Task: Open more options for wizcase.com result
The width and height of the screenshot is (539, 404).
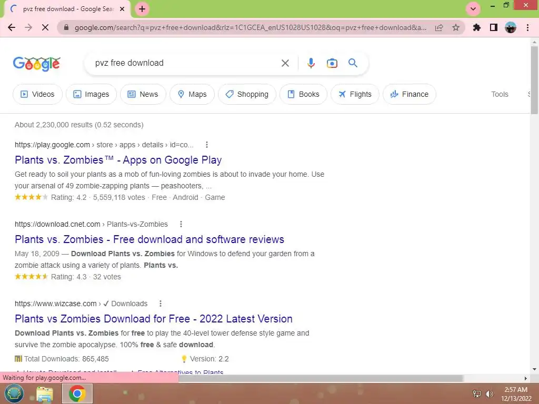Action: (x=160, y=304)
